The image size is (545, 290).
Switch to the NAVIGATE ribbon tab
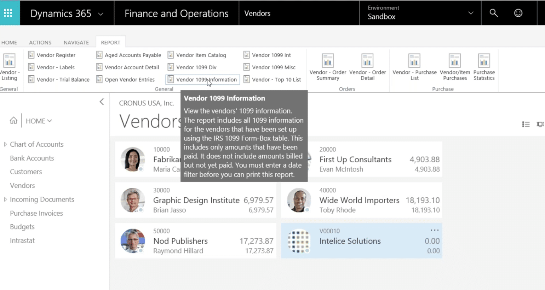(76, 42)
